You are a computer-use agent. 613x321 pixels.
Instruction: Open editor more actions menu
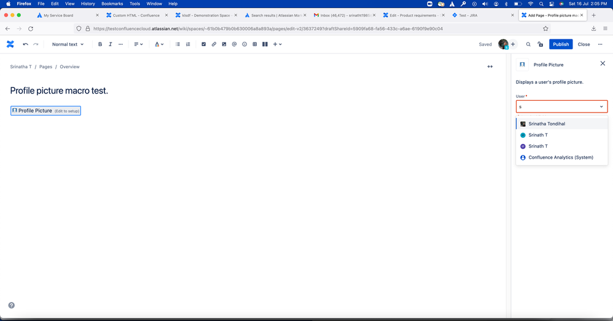click(x=600, y=44)
